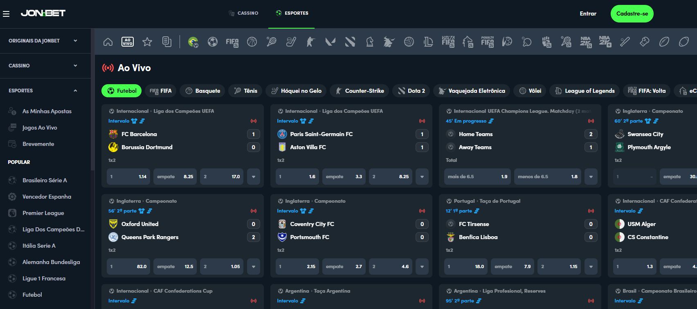Select the soccer ball icon in the sports toolbar
This screenshot has height=309, width=697.
click(x=213, y=42)
